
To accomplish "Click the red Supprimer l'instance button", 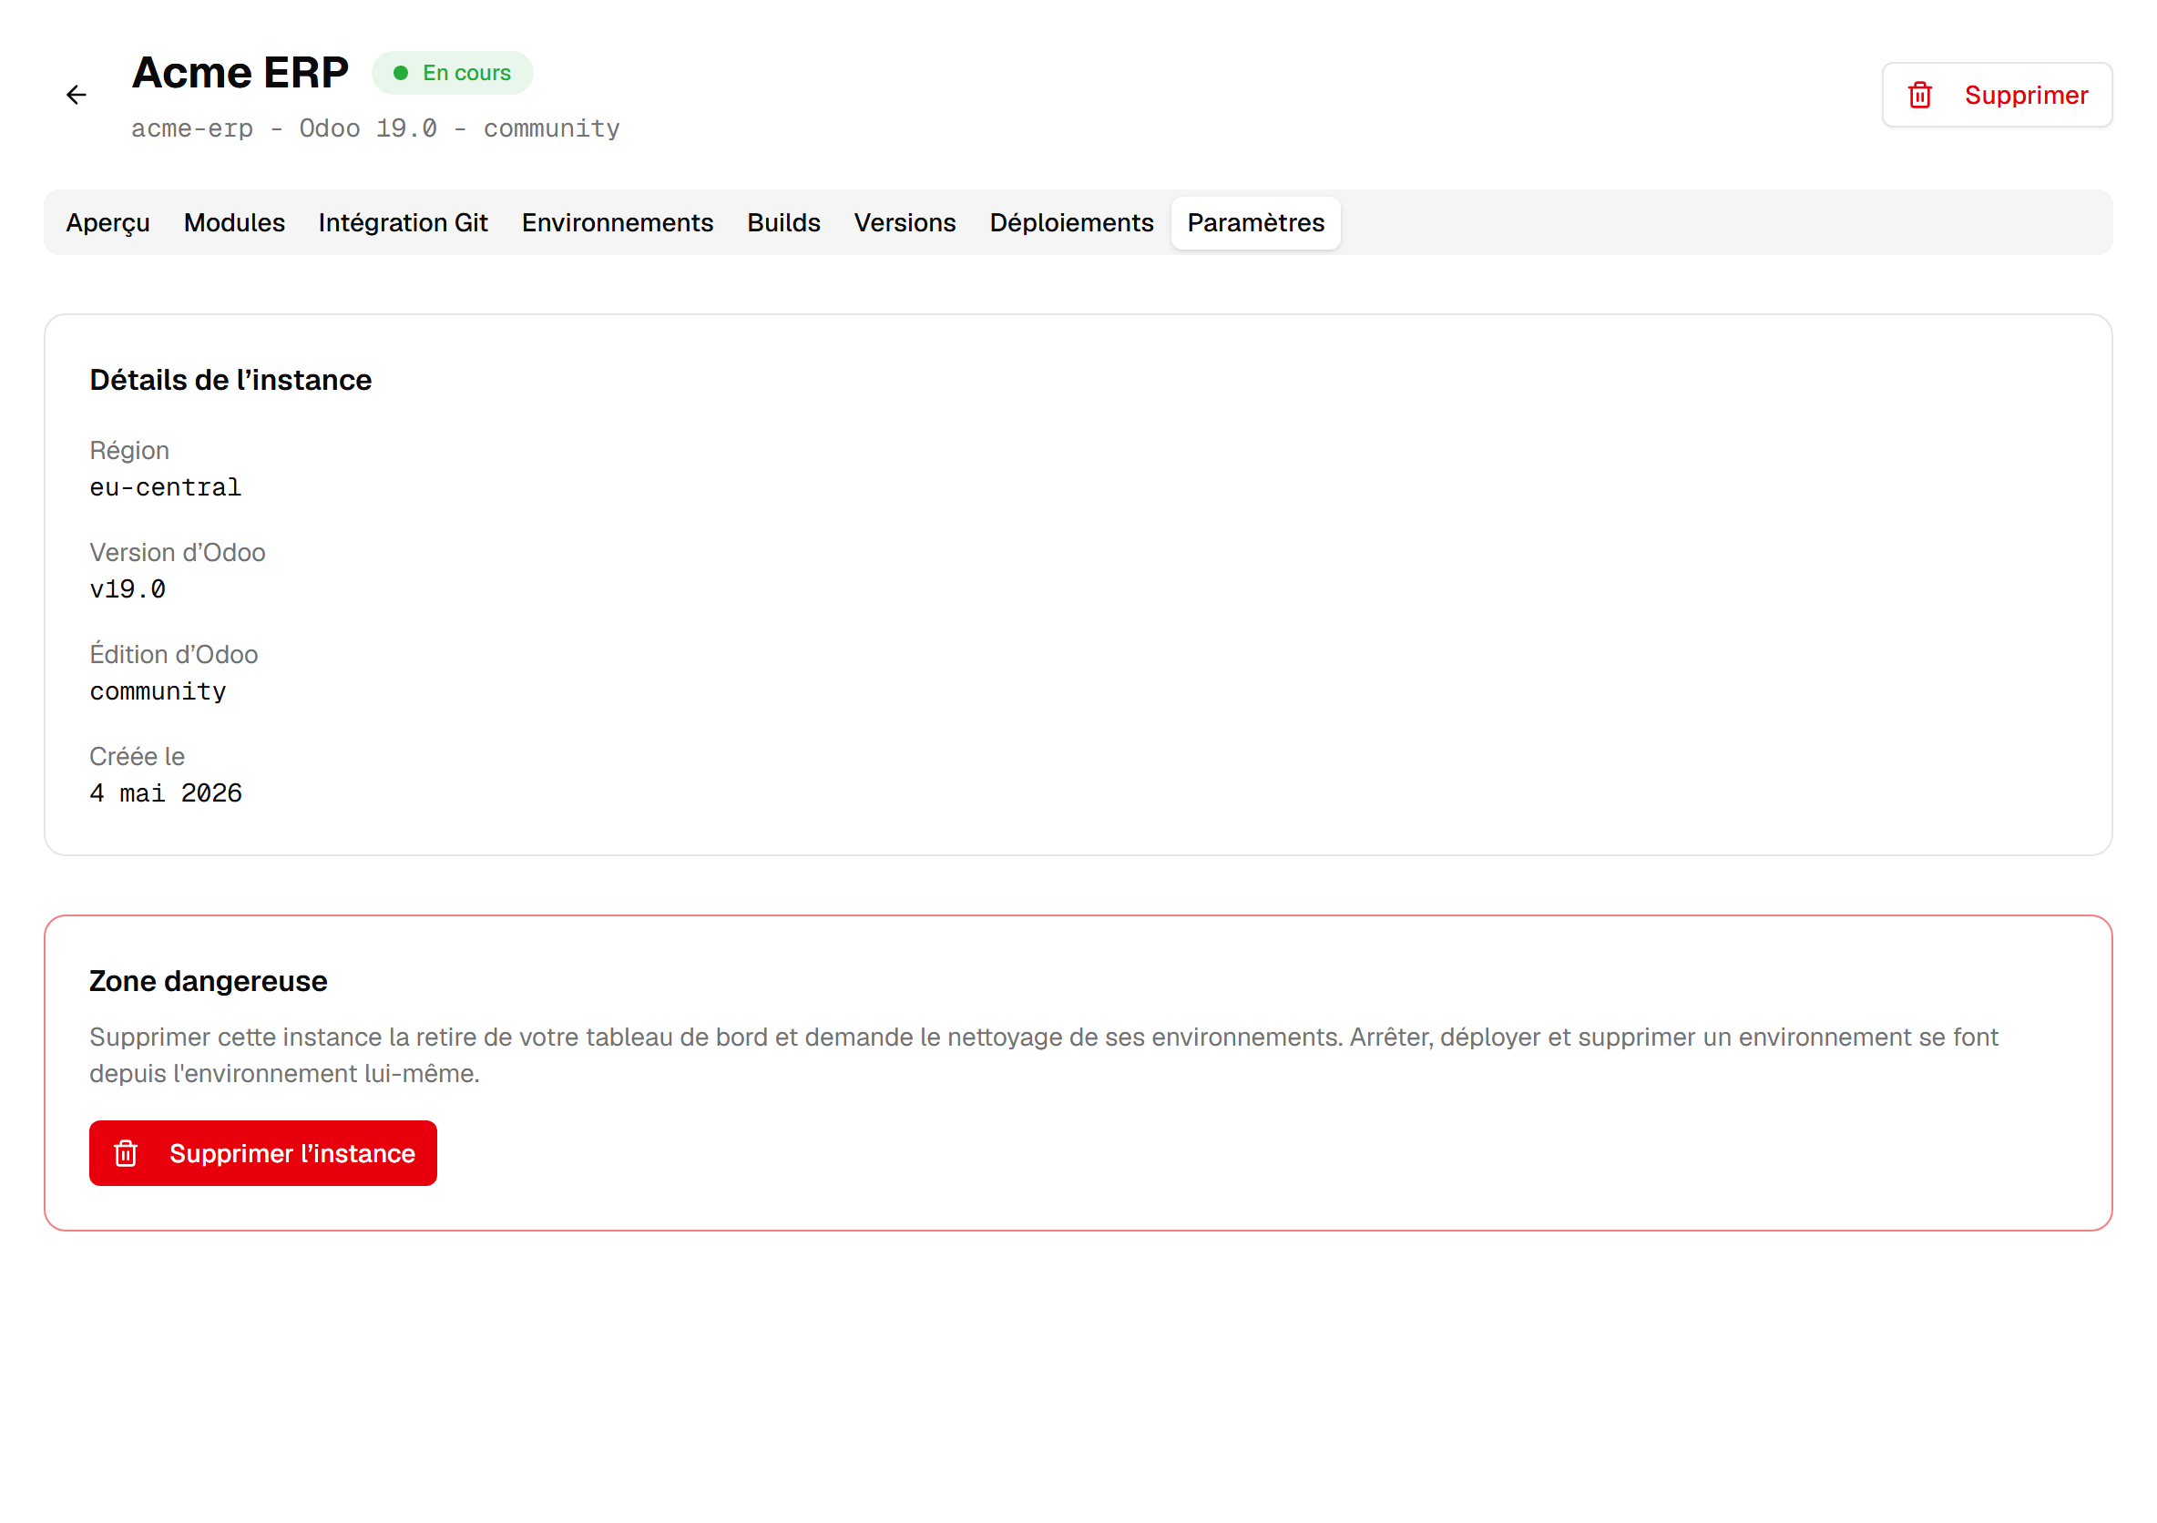I will click(x=263, y=1153).
